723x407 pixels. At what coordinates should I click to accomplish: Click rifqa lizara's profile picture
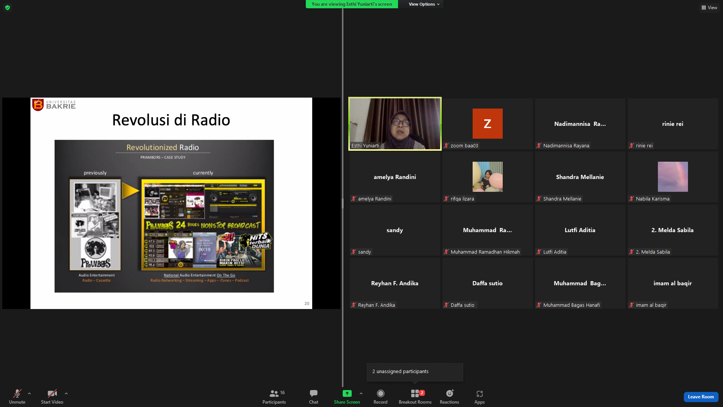pos(487,177)
